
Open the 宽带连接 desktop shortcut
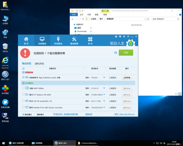coord(5,117)
